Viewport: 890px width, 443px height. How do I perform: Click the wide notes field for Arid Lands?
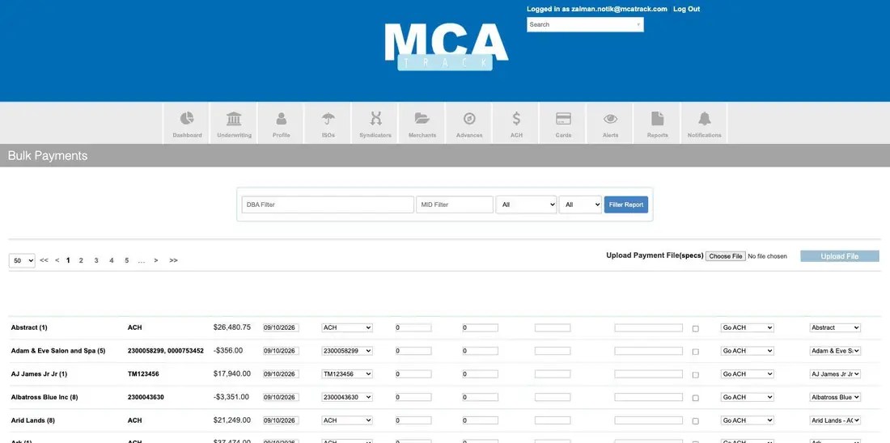point(648,421)
